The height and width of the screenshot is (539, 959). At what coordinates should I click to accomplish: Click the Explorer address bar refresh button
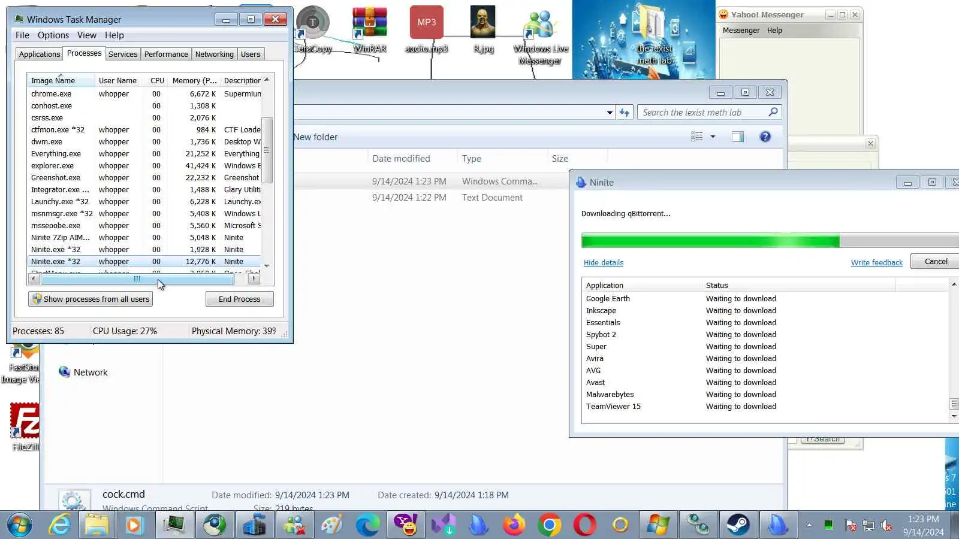pyautogui.click(x=625, y=113)
